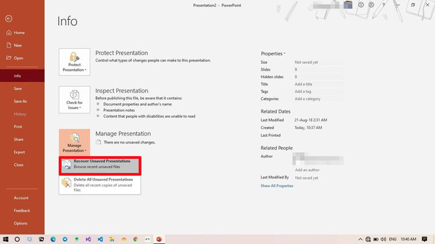435x244 pixels.
Task: Open the Account page
Action: [x=22, y=197]
